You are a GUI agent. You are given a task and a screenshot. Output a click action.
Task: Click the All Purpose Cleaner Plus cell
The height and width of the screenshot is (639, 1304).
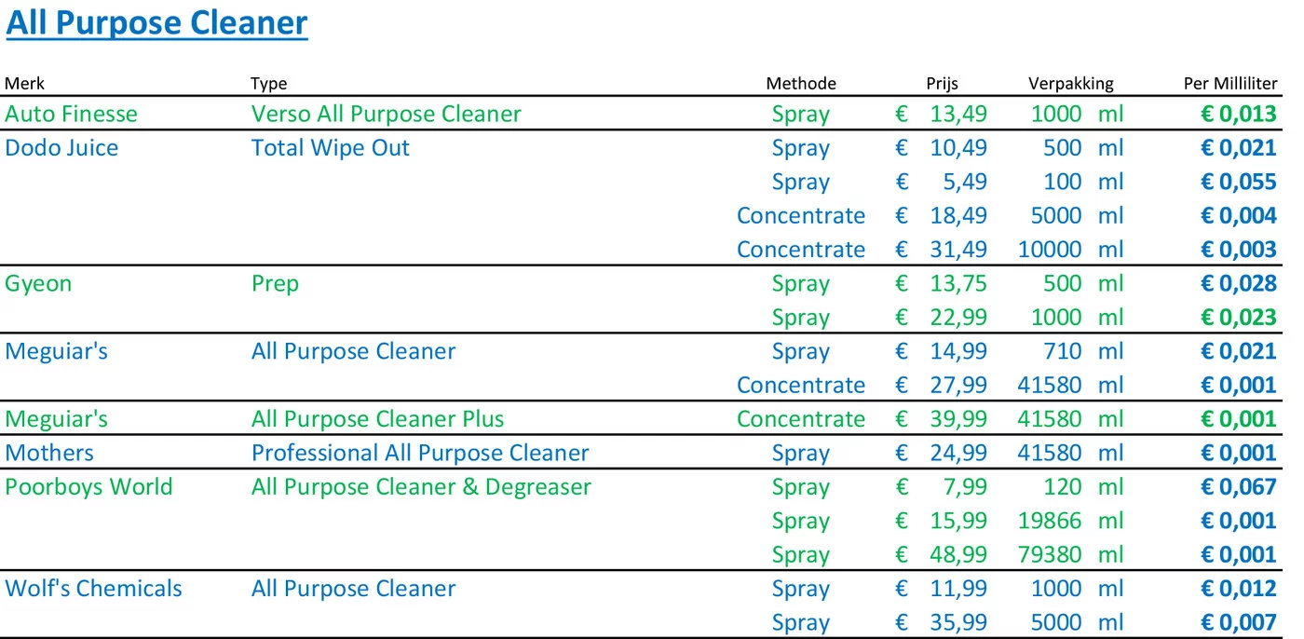(377, 419)
